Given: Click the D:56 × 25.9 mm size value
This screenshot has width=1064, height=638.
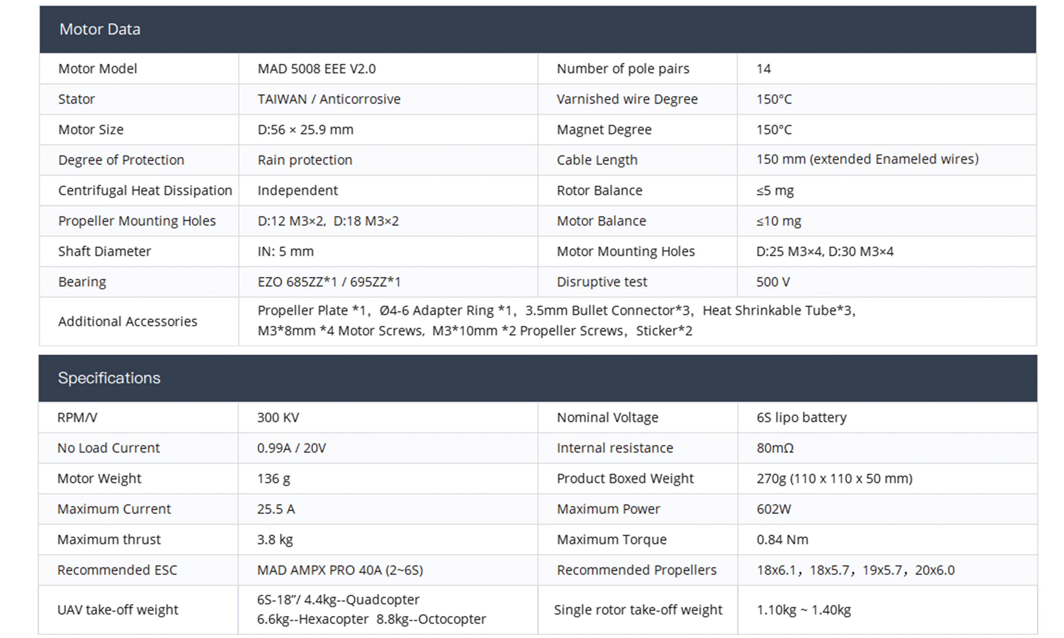Looking at the screenshot, I should [305, 129].
